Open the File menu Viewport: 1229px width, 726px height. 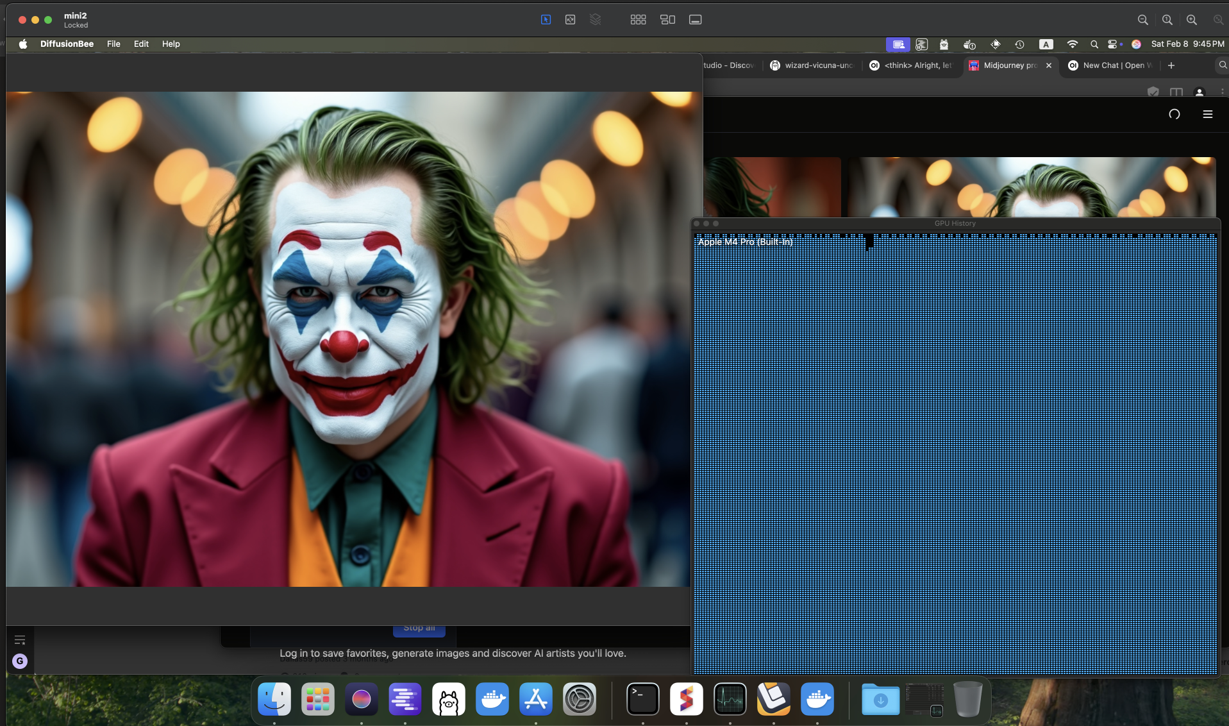click(x=113, y=44)
